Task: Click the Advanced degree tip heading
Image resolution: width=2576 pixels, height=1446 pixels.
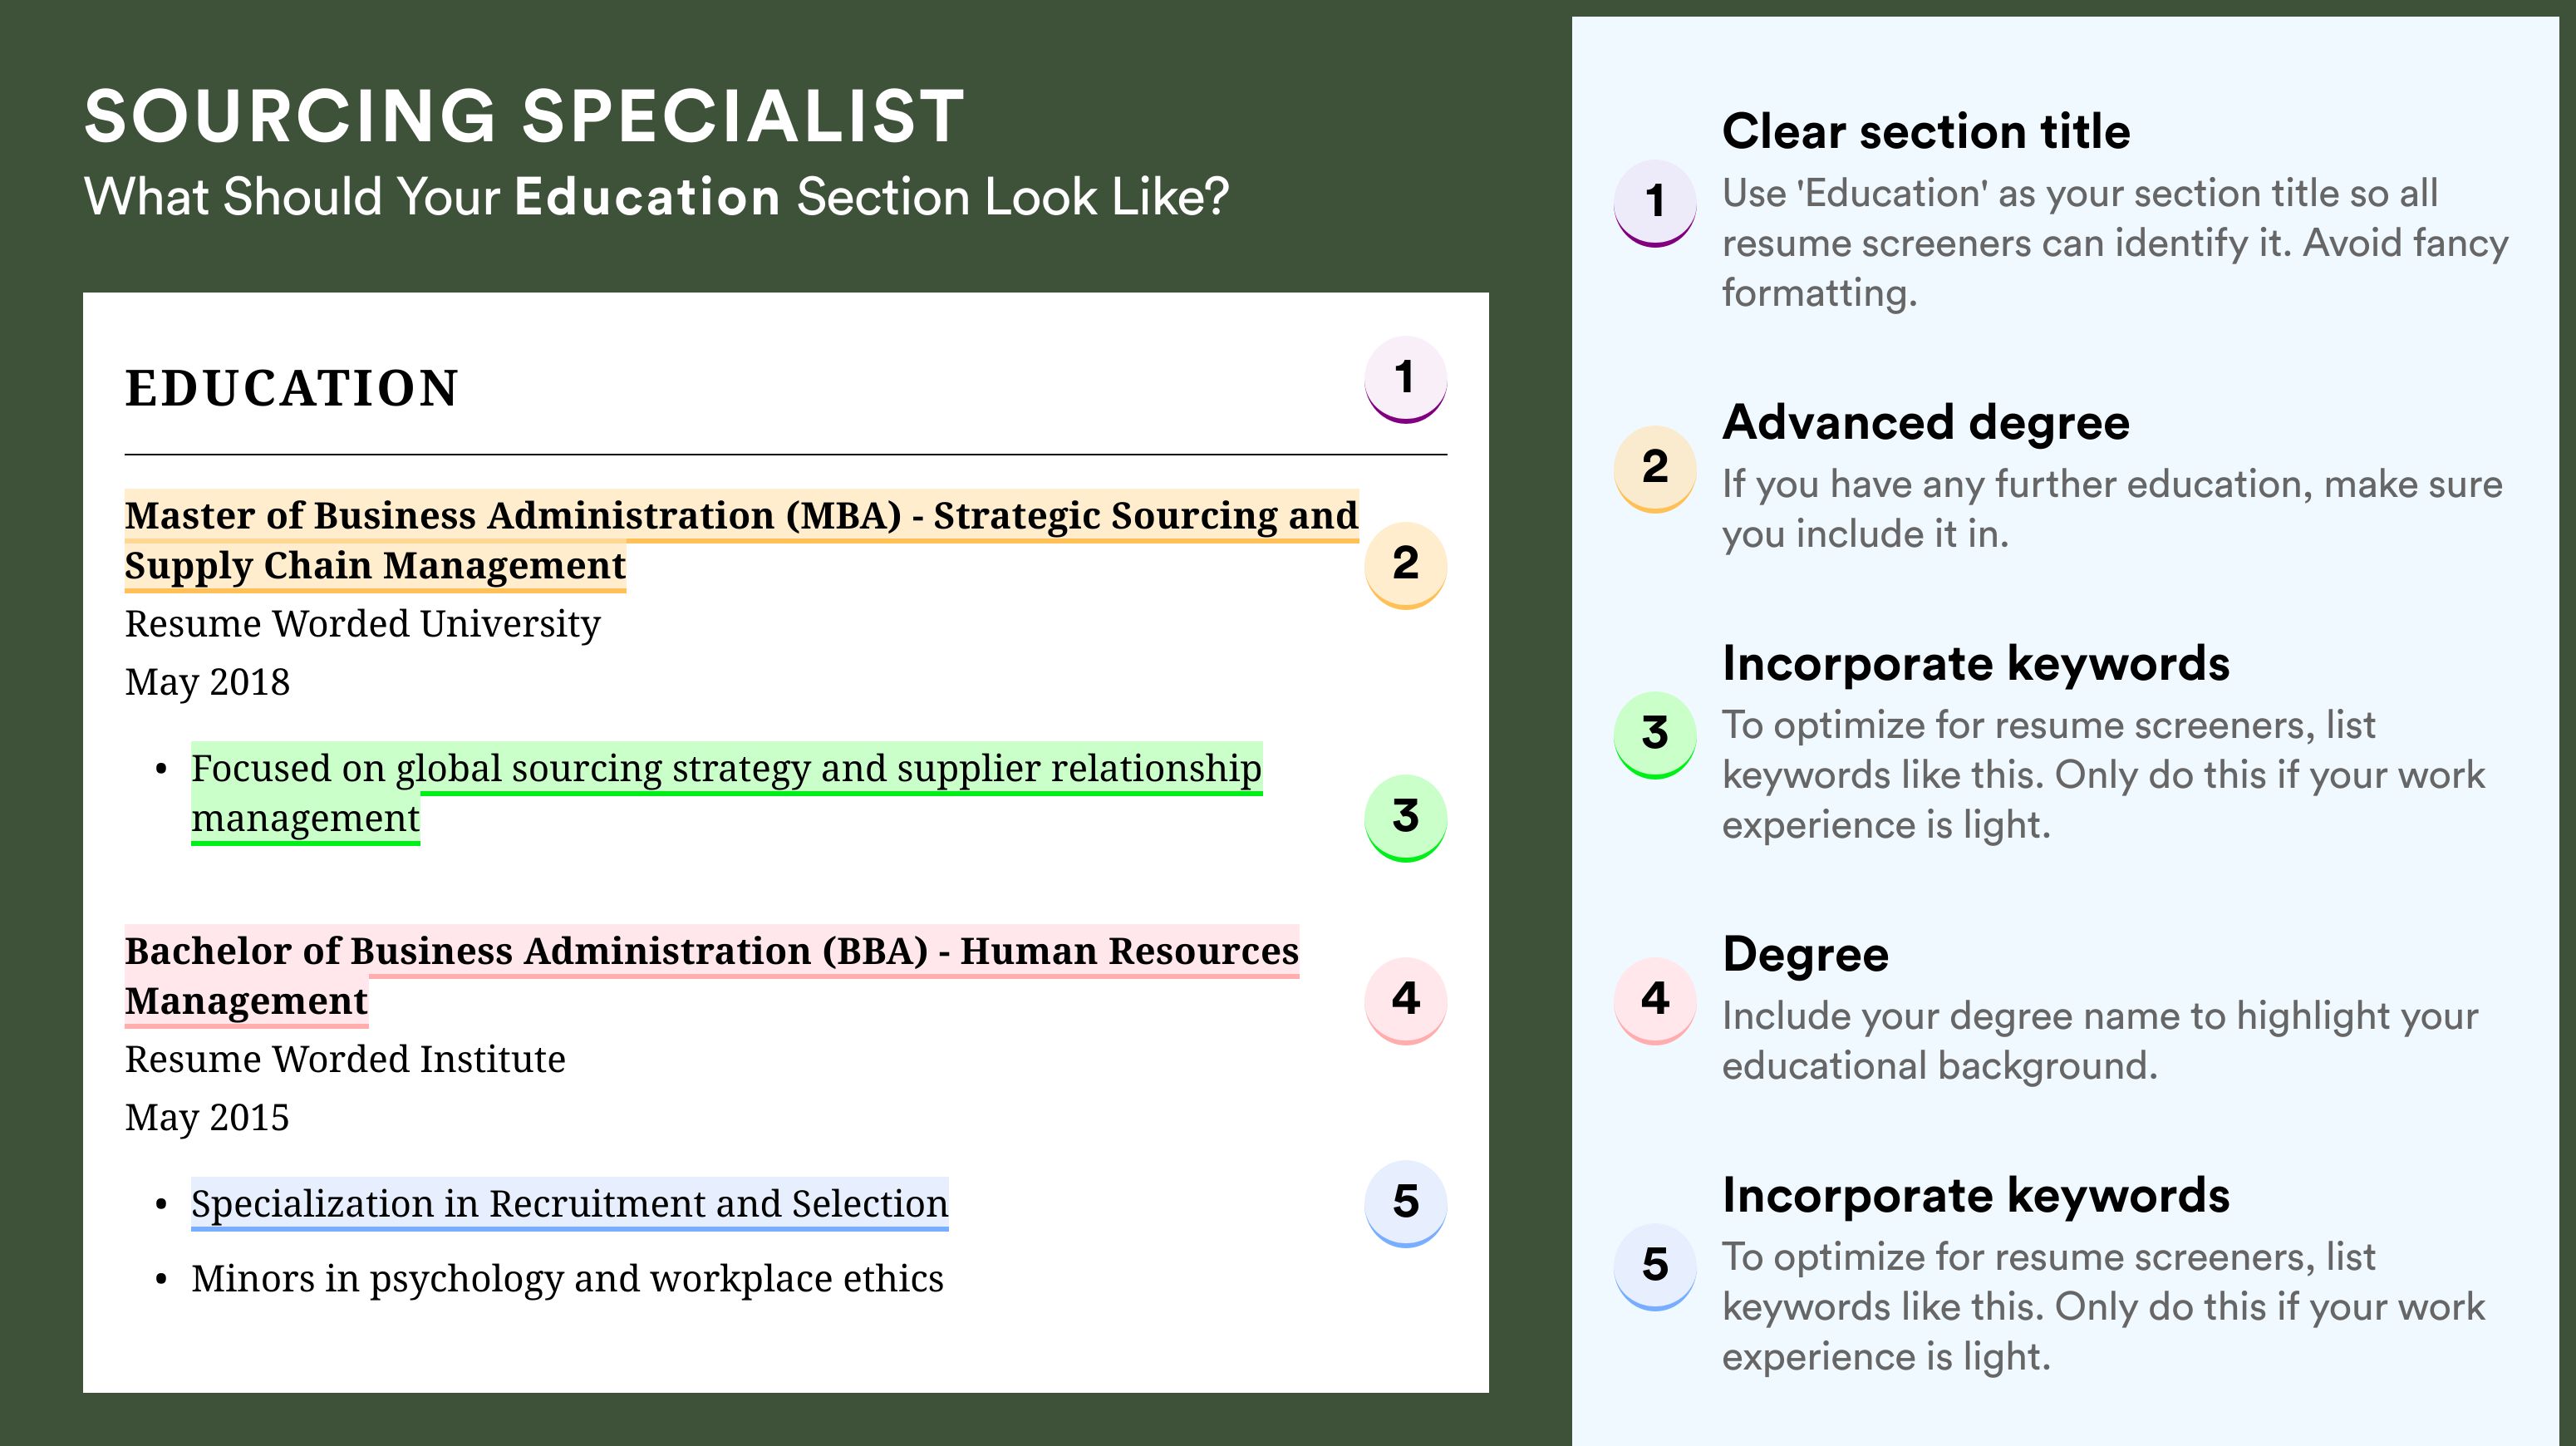Action: click(x=1926, y=423)
